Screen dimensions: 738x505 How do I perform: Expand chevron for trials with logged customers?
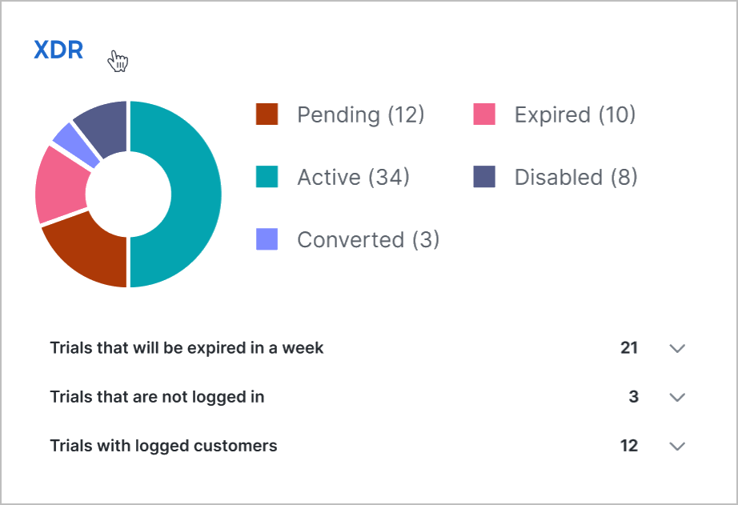point(677,446)
